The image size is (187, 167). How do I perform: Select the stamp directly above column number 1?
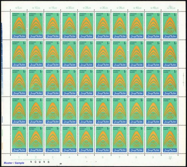click(x=19, y=139)
